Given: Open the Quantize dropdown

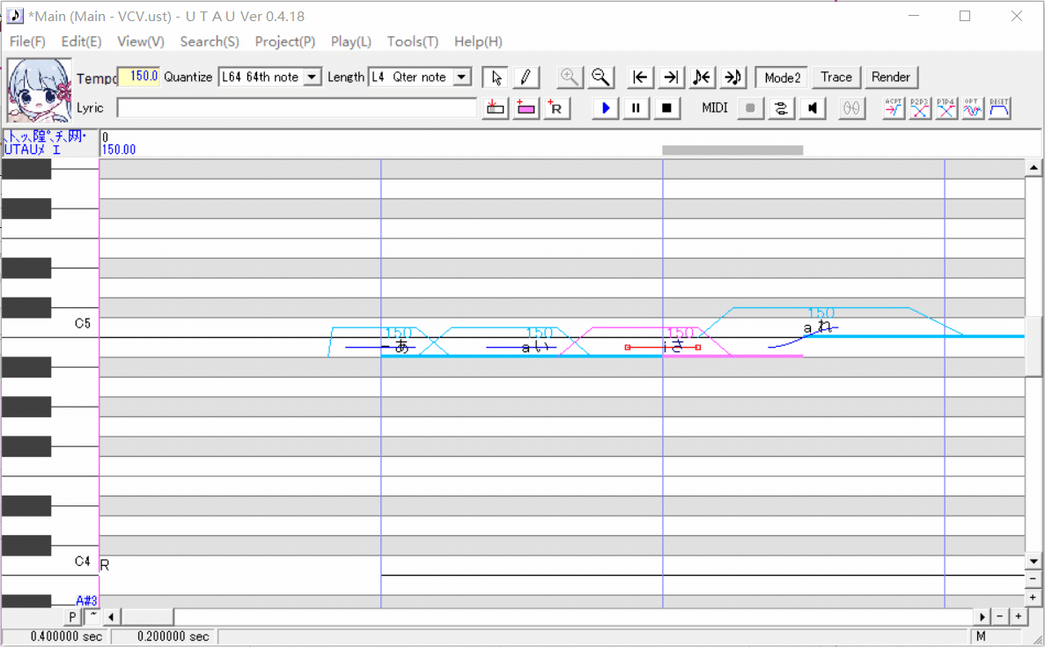Looking at the screenshot, I should 312,77.
